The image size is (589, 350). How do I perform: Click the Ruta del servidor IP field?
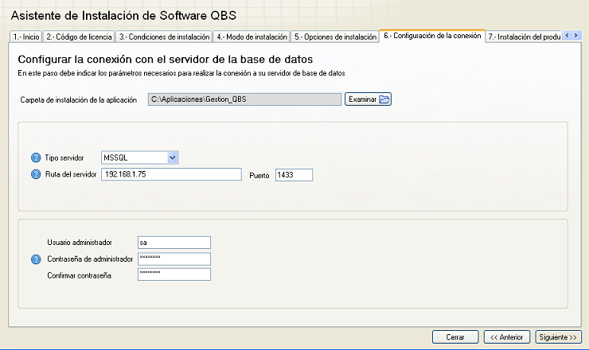click(171, 175)
